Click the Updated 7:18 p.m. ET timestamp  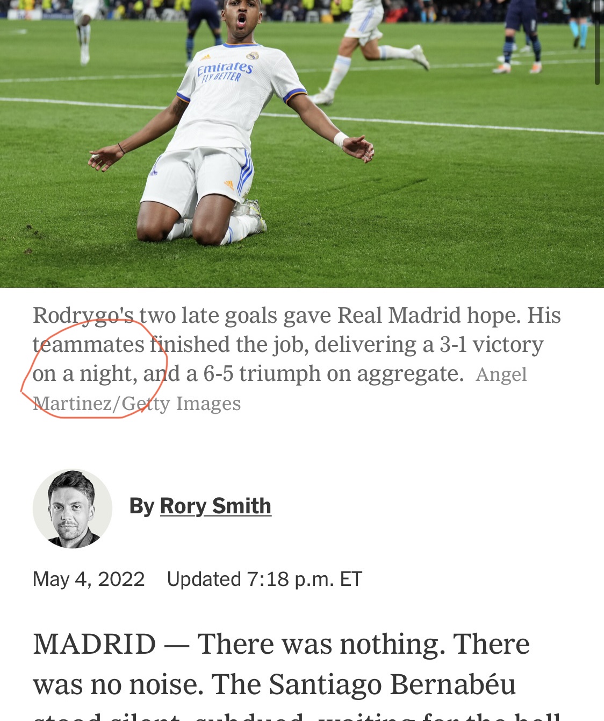[x=264, y=579]
